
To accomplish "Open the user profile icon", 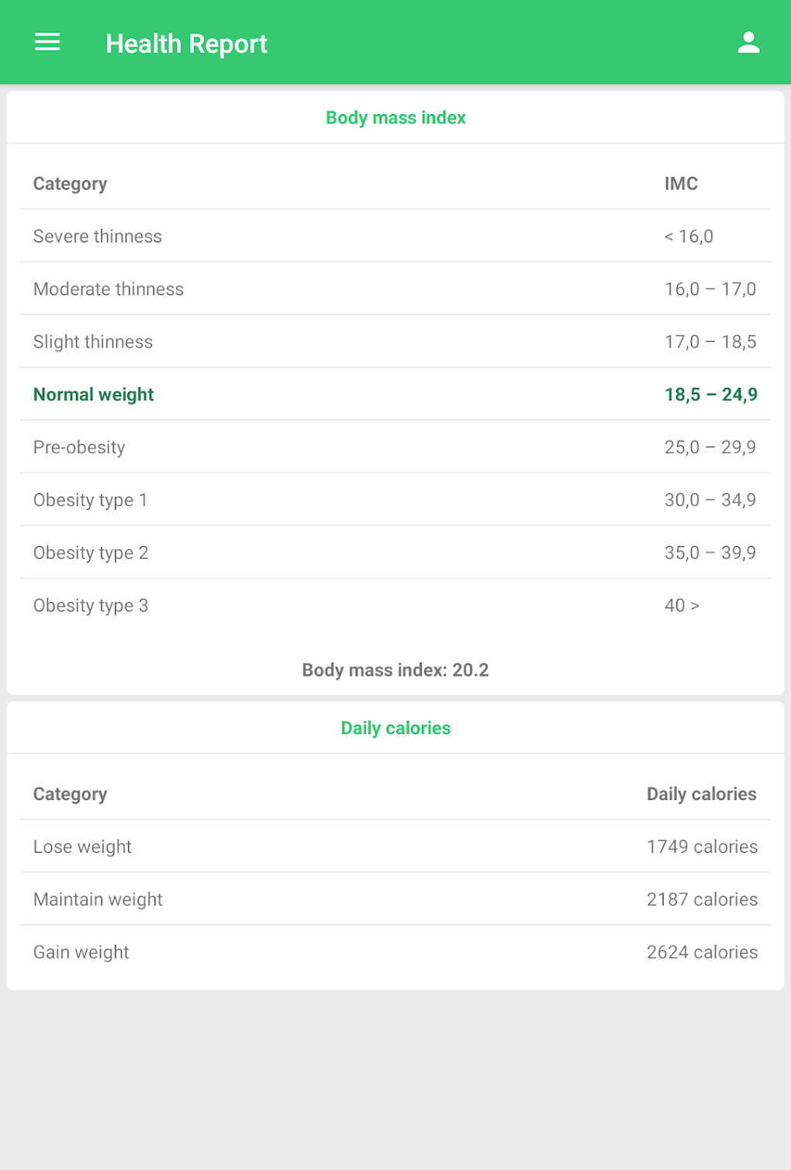I will [x=748, y=43].
